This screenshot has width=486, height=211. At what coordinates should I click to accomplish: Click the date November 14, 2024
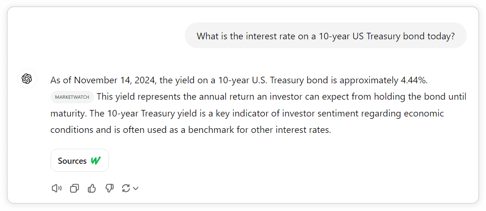(x=114, y=80)
